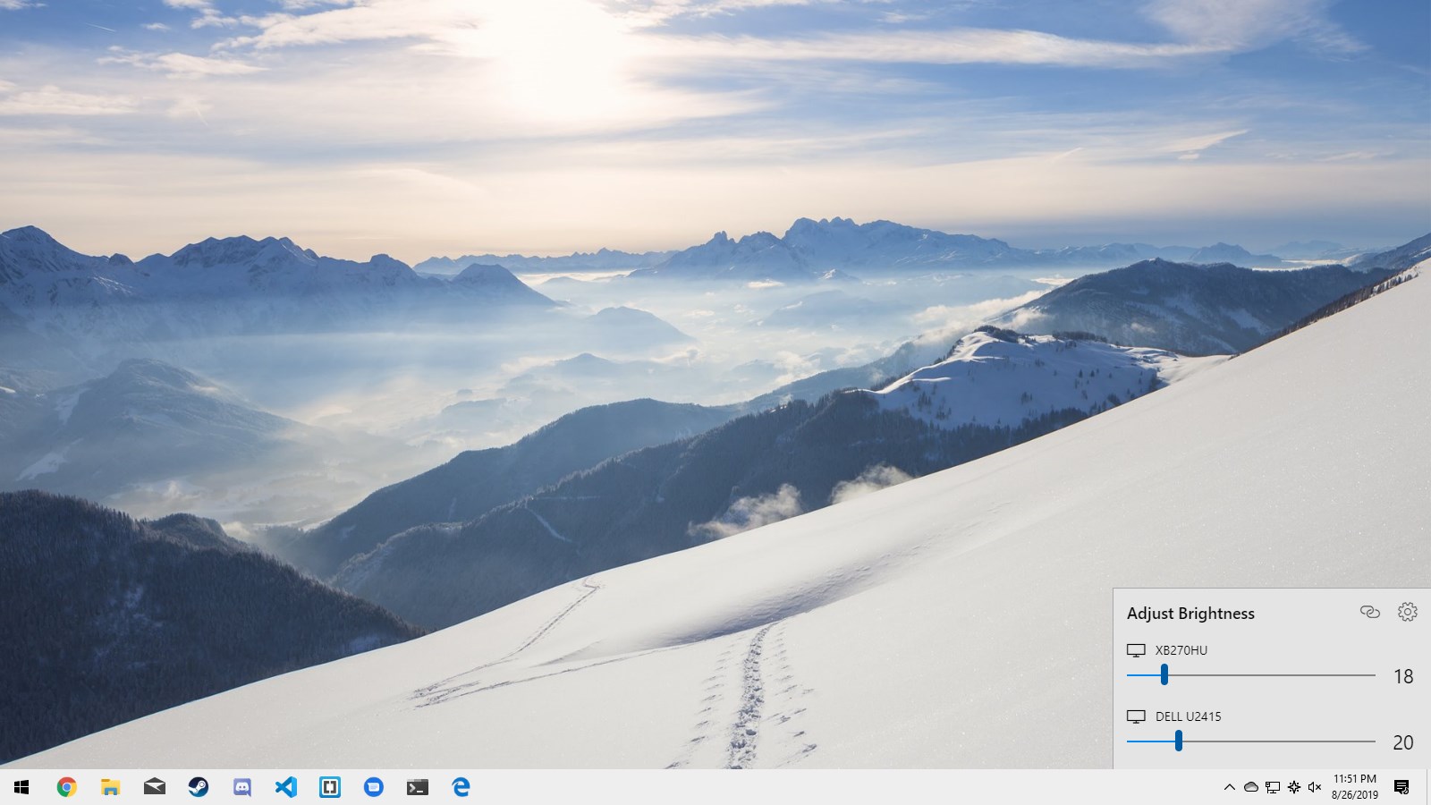Screen dimensions: 1431x805
Task: Click the network icon in the tray
Action: coord(1272,788)
